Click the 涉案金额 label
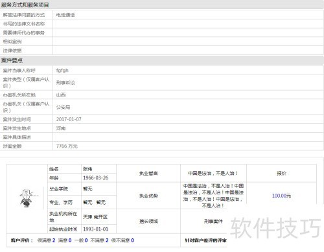Image resolution: width=324 pixels, height=252 pixels. click(12, 146)
